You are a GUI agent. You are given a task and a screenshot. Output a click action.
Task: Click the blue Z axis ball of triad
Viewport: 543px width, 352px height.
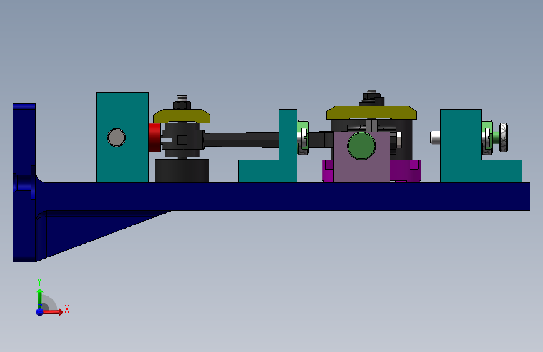point(40,312)
